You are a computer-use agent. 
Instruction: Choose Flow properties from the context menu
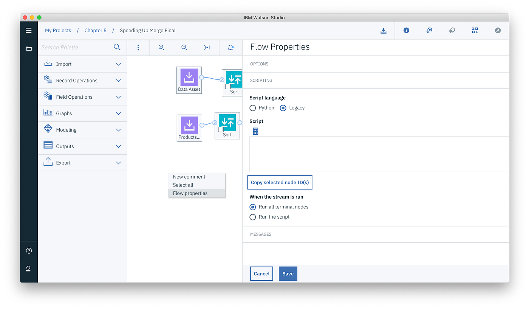[190, 193]
